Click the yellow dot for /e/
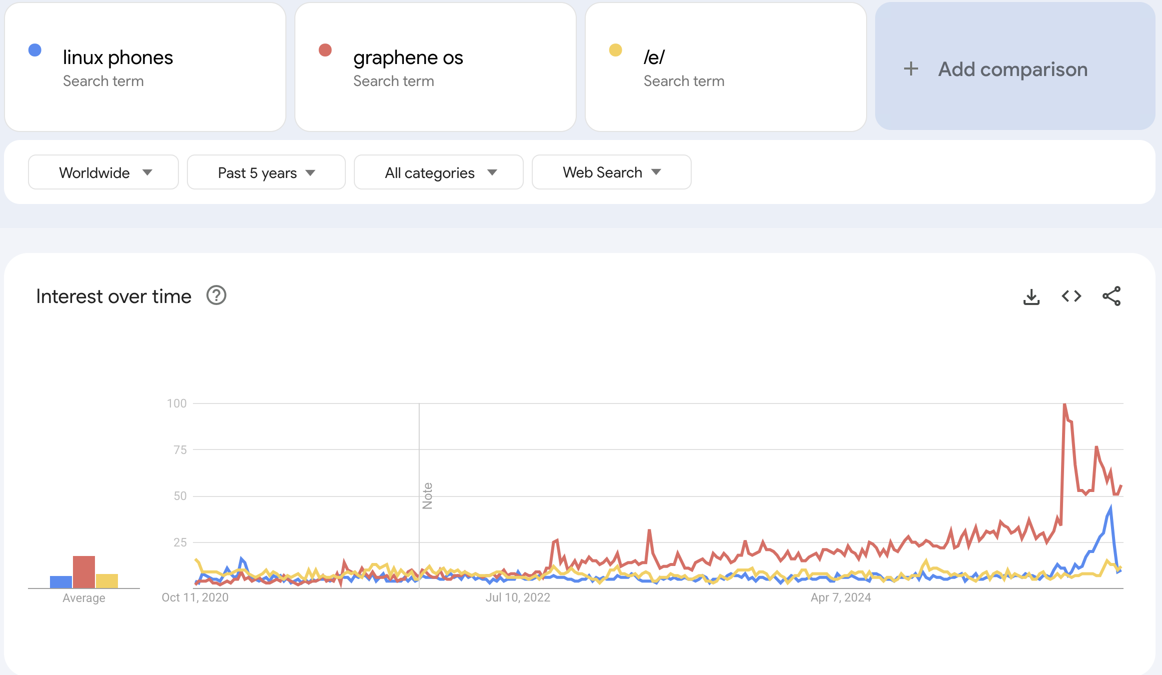1162x675 pixels. (615, 50)
